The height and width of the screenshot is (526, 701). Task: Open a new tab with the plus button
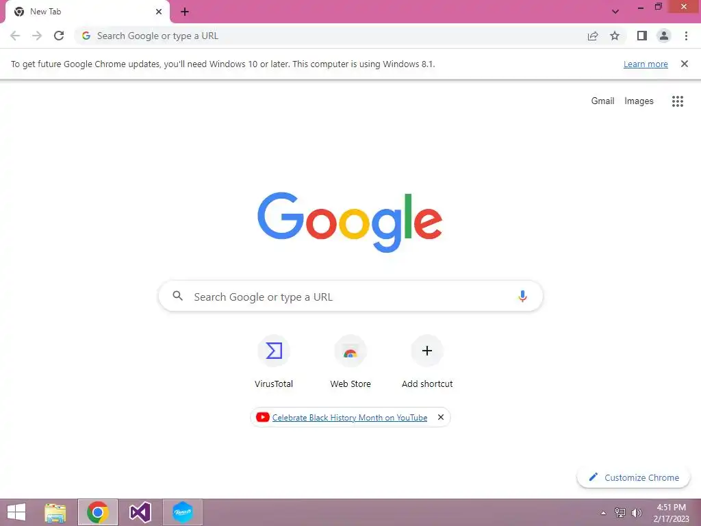click(x=185, y=12)
